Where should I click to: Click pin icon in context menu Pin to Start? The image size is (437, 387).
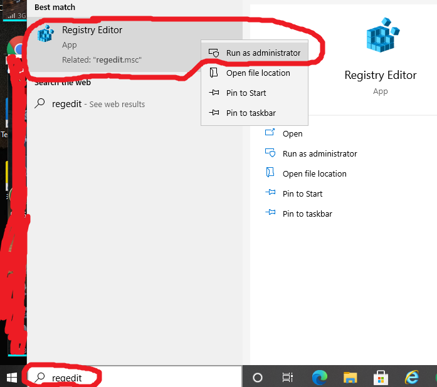pos(214,92)
